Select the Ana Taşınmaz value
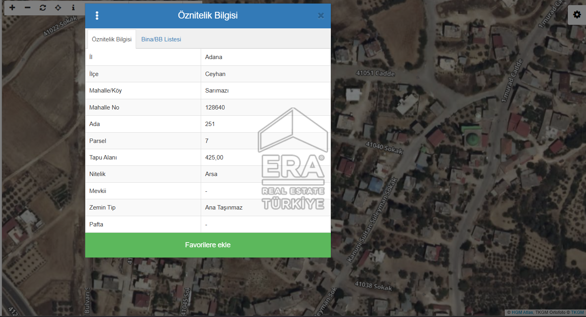This screenshot has height=317, width=586. pos(224,208)
